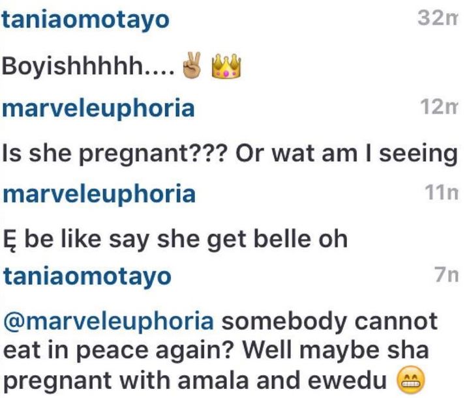Select the 11m comment timestamp
Image resolution: width=467 pixels, height=398 pixels.
coord(442,192)
